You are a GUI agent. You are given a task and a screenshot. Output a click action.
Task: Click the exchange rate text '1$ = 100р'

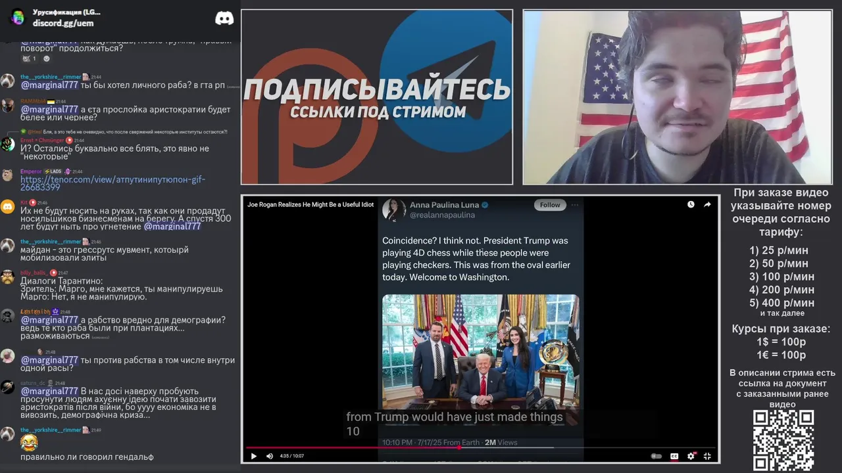781,342
